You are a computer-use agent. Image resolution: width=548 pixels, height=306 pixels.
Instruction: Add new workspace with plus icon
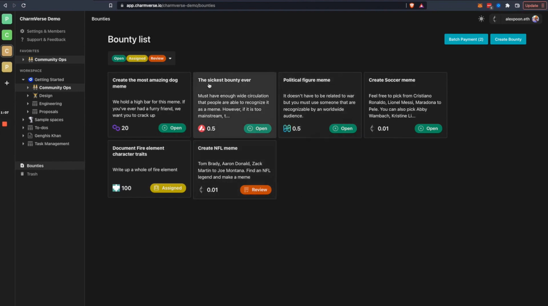(7, 83)
